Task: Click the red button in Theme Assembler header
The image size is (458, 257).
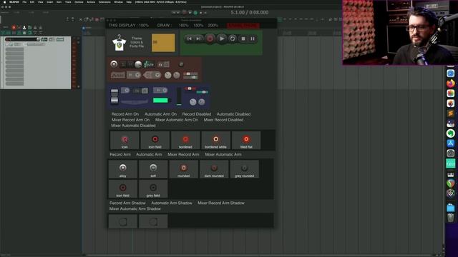Action: 243,26
